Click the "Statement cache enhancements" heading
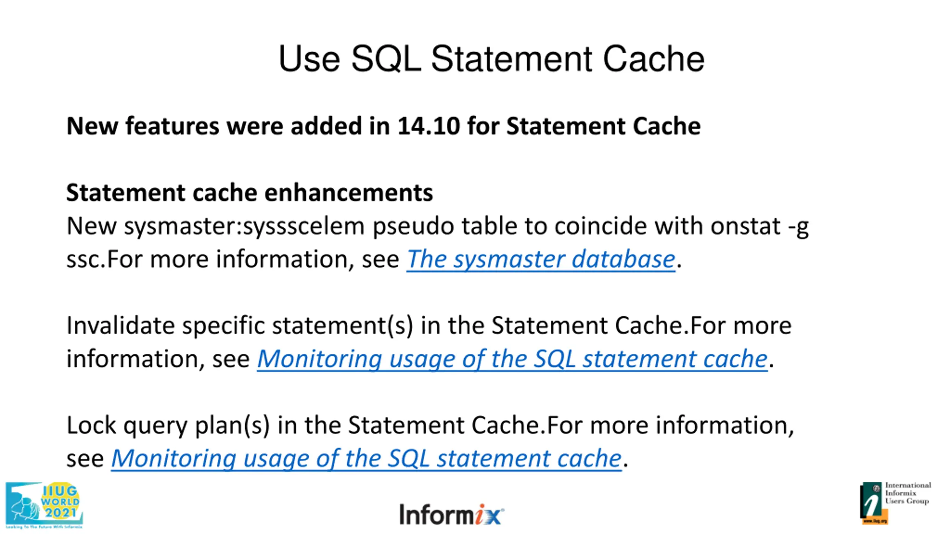This screenshot has height=534, width=950. 249,193
